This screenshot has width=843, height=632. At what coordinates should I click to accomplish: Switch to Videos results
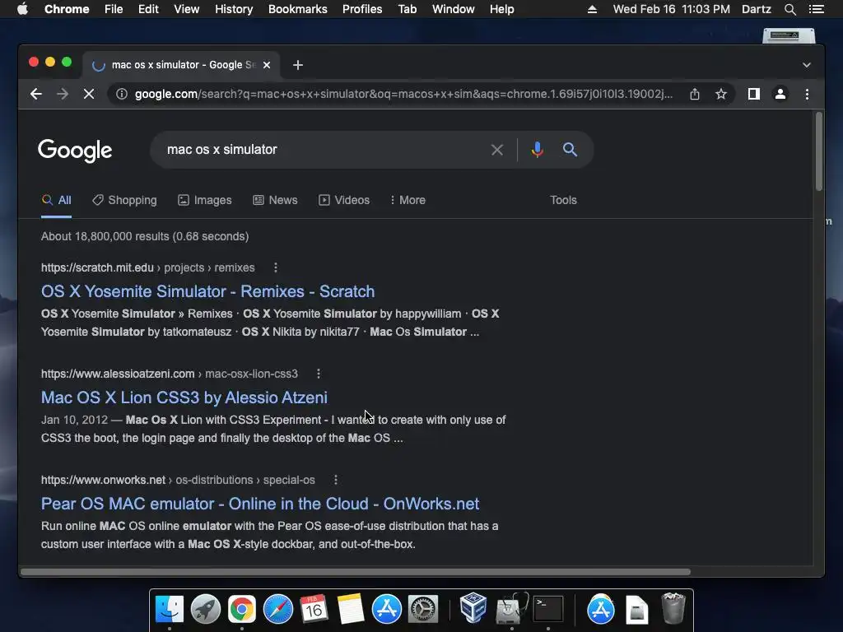pyautogui.click(x=344, y=200)
